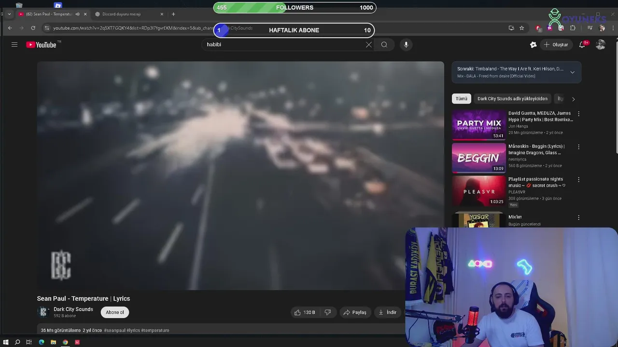The width and height of the screenshot is (618, 347).
Task: Open options for the David Guetta Party Mix video
Action: tap(578, 114)
